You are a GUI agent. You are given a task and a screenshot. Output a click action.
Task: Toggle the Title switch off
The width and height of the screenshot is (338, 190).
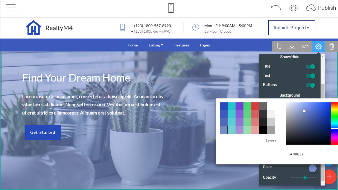click(x=311, y=67)
